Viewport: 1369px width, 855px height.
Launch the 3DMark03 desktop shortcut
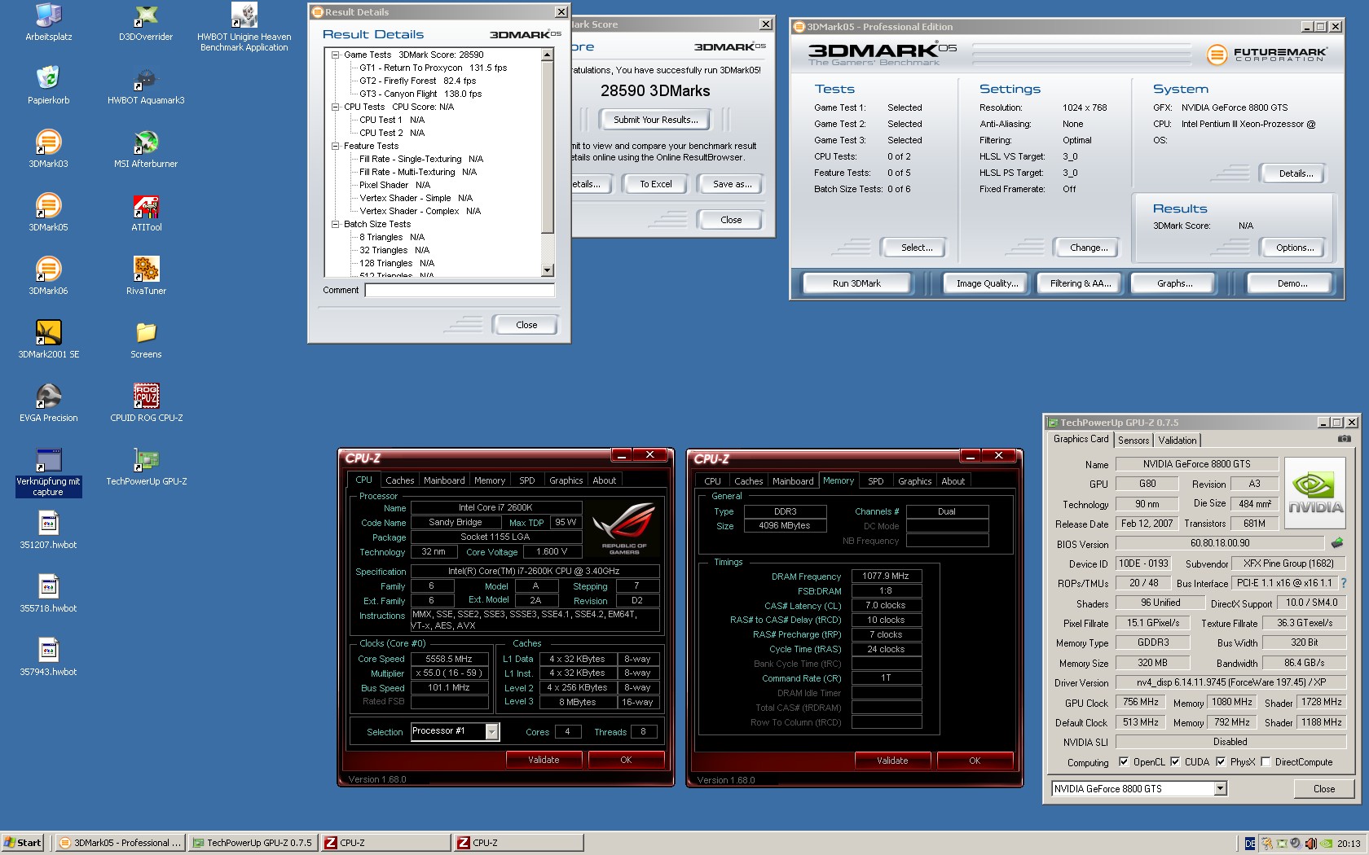coord(49,142)
